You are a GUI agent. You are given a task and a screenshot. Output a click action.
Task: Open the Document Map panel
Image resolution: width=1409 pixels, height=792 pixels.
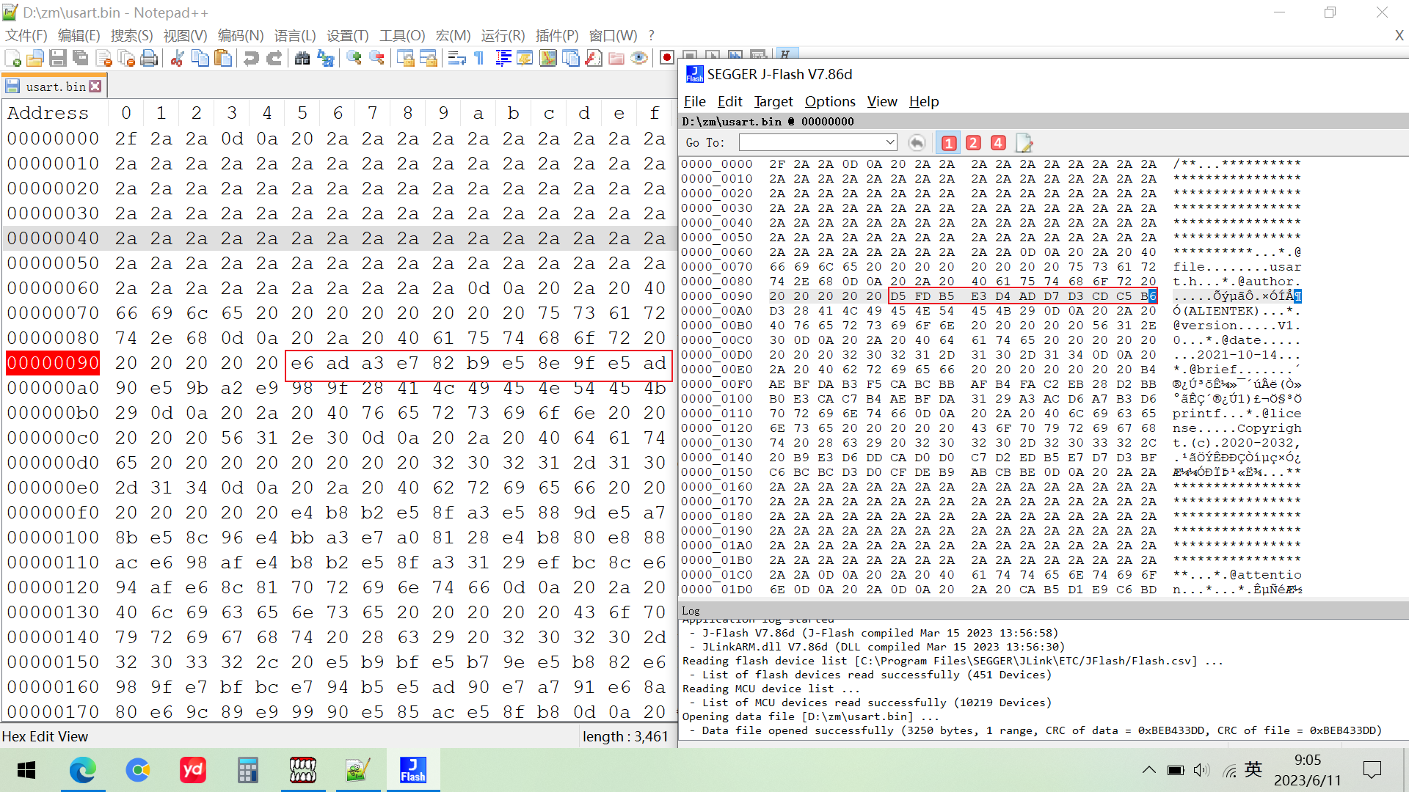[548, 58]
